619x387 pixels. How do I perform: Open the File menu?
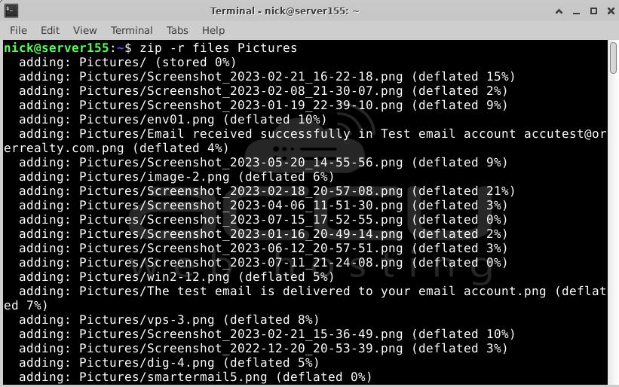(18, 30)
